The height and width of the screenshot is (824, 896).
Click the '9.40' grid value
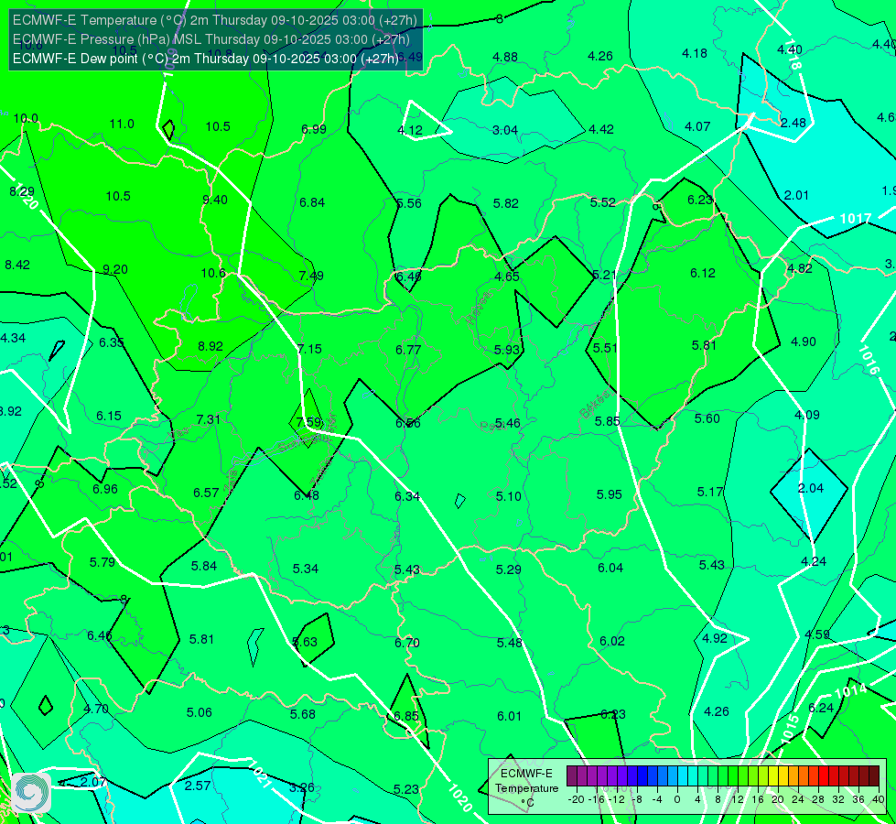[215, 200]
